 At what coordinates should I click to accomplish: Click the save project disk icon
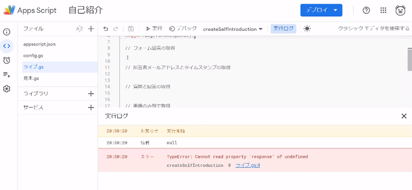point(131,29)
